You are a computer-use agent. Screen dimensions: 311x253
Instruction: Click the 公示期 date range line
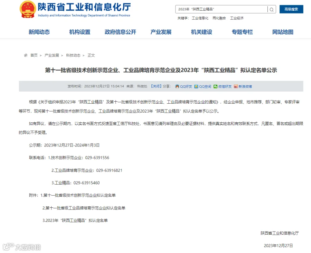click(x=64, y=145)
